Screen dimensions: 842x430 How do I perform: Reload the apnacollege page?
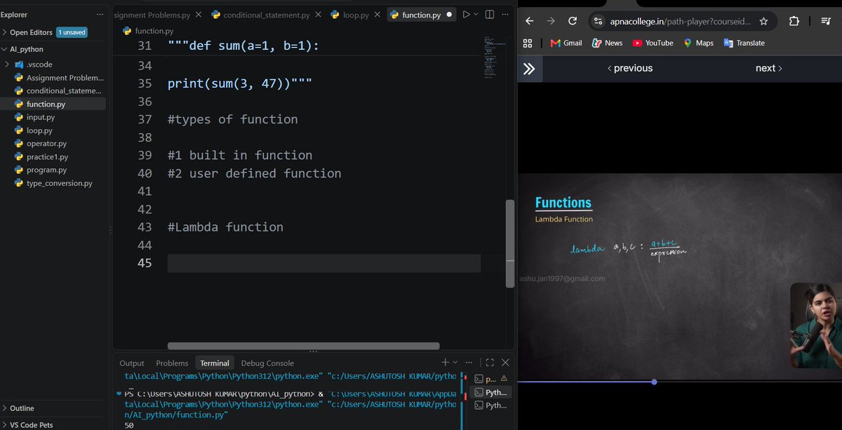coord(573,21)
